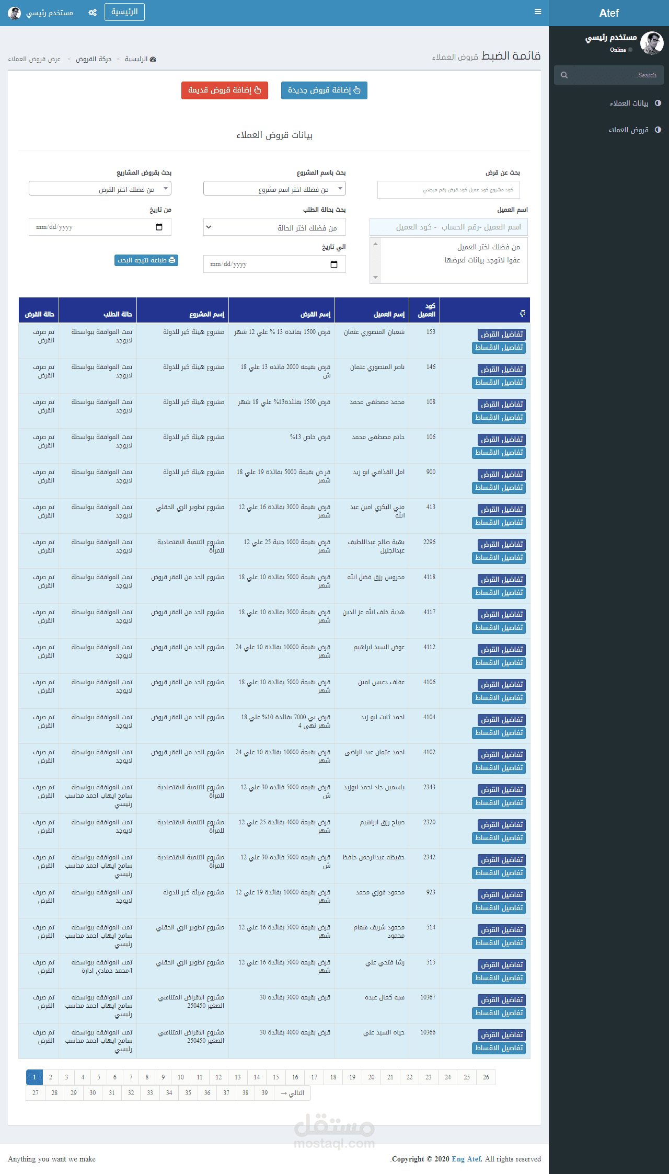Click the table header sort icon

[x=522, y=314]
